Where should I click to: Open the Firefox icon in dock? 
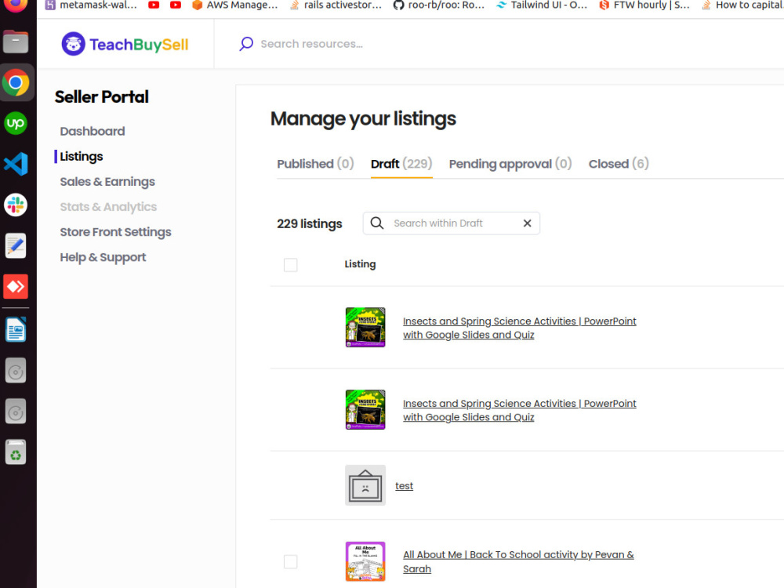(16, 5)
